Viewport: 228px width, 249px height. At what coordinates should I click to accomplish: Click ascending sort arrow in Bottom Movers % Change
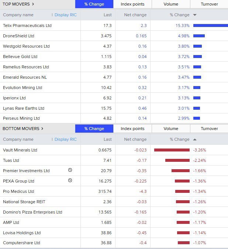[x=195, y=140]
